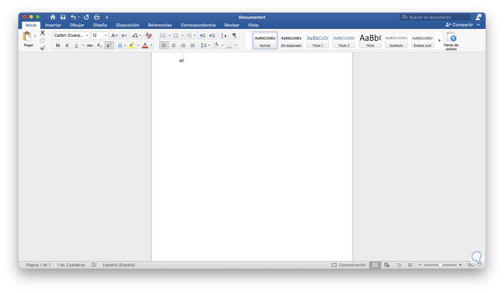This screenshot has height=293, width=504.
Task: Switch to draft view
Action: [410, 265]
